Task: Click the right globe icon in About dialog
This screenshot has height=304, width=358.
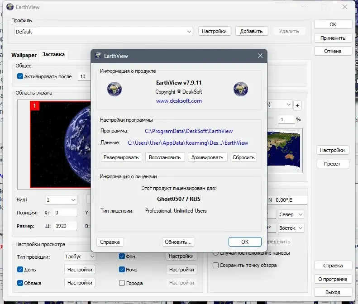Action: (x=241, y=89)
